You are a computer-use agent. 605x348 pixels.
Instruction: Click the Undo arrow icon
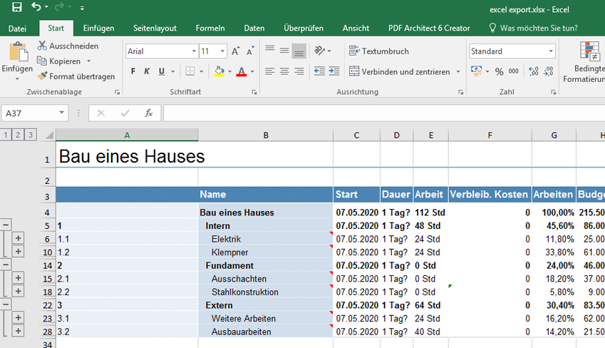[x=36, y=8]
